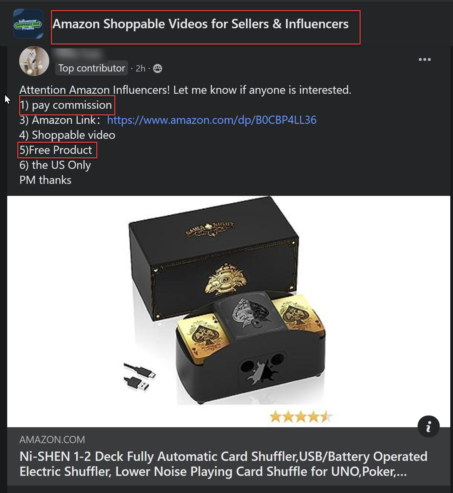Open the Ni-SHEN Card Shuffler preview title

tap(223, 464)
